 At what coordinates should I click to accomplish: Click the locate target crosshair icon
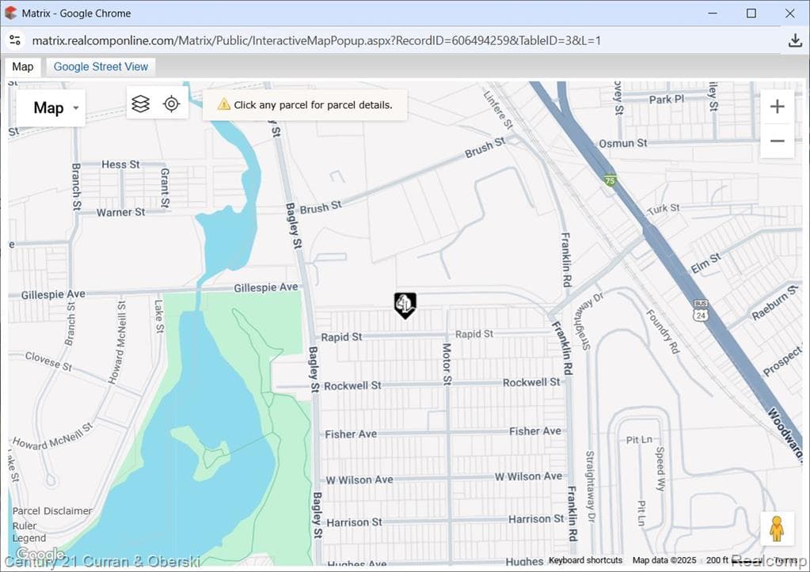click(172, 104)
